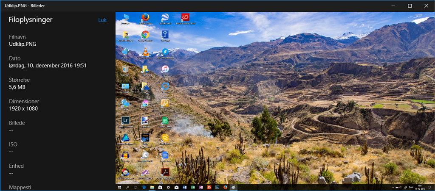Click the paint.net desktop icon

(x=145, y=121)
